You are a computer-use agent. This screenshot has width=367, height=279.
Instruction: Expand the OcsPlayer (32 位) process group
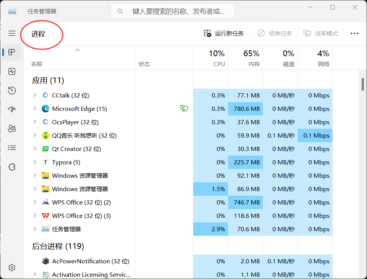[x=35, y=122]
